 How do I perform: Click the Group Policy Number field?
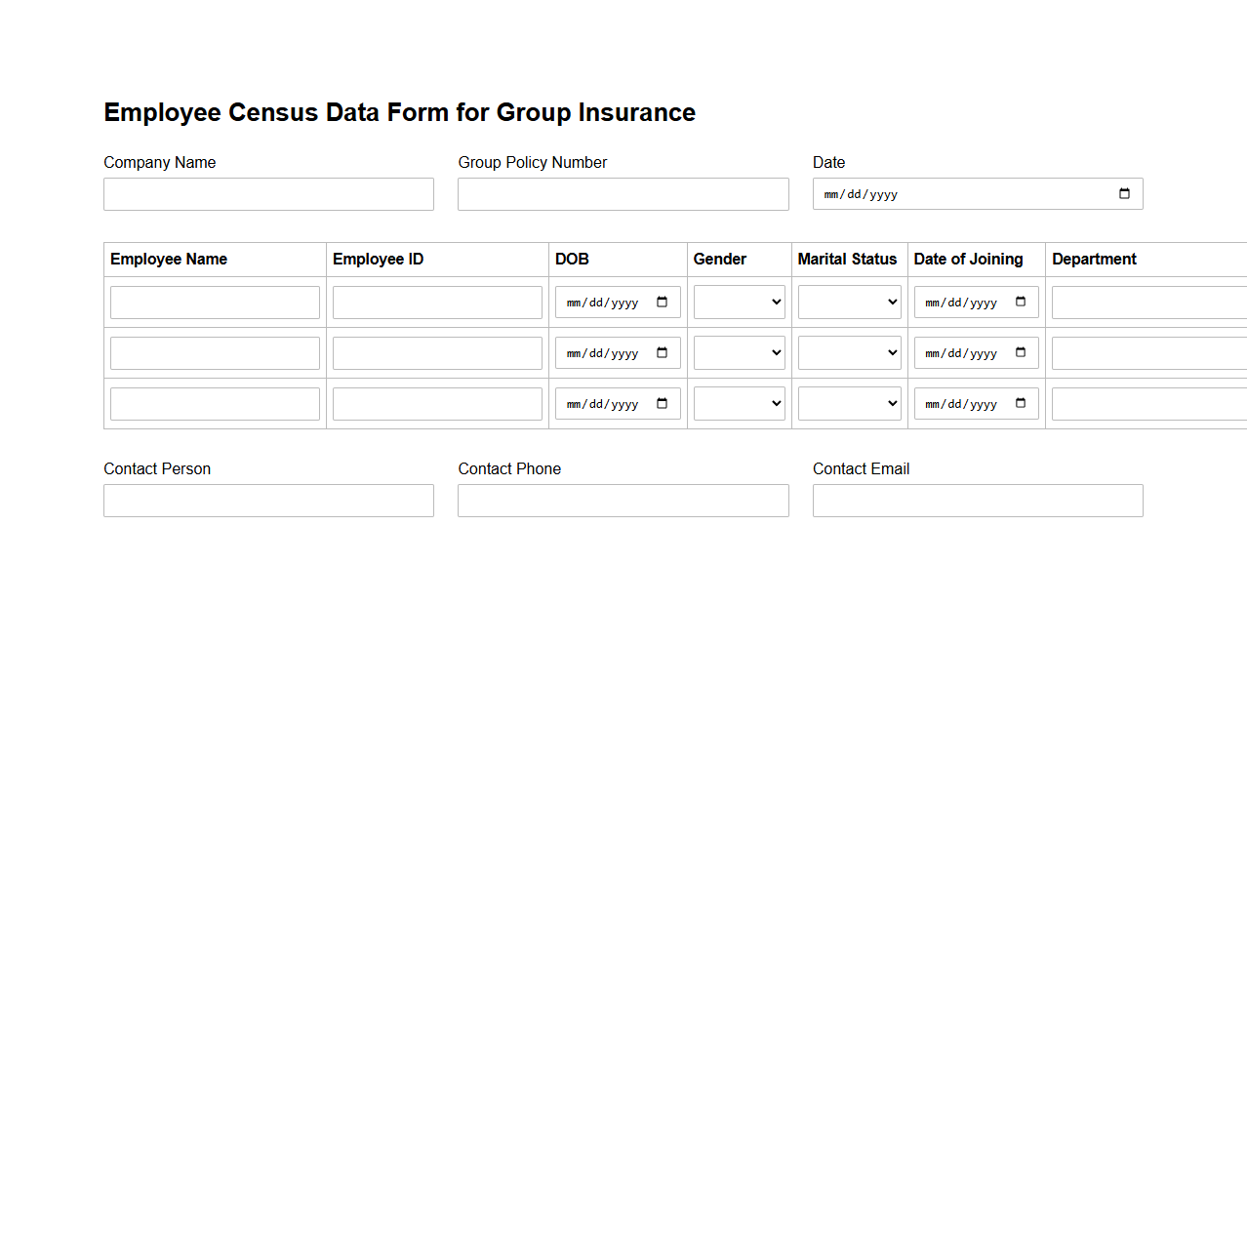pyautogui.click(x=623, y=193)
